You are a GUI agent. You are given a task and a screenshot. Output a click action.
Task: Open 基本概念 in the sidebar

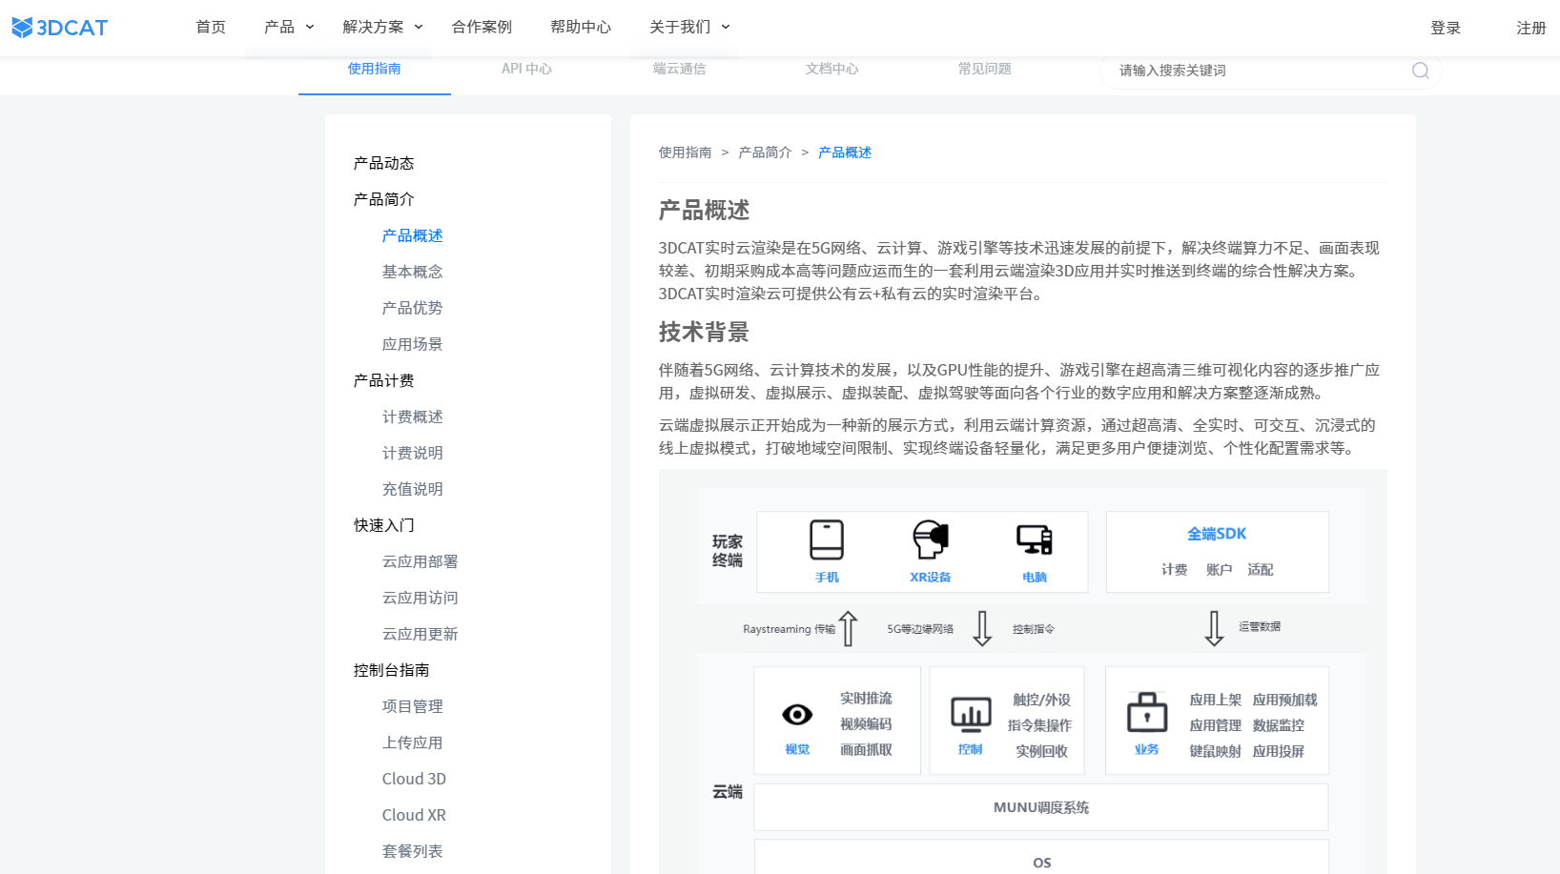(x=413, y=272)
